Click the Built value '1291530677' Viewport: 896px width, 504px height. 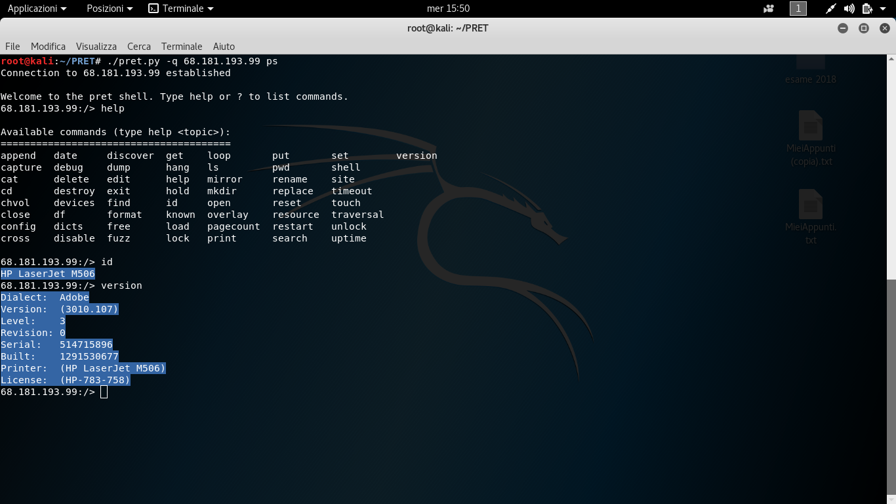coord(89,356)
